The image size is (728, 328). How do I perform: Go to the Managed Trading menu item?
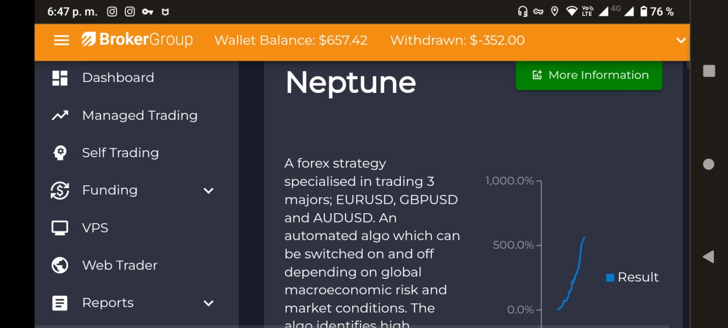[x=139, y=115]
